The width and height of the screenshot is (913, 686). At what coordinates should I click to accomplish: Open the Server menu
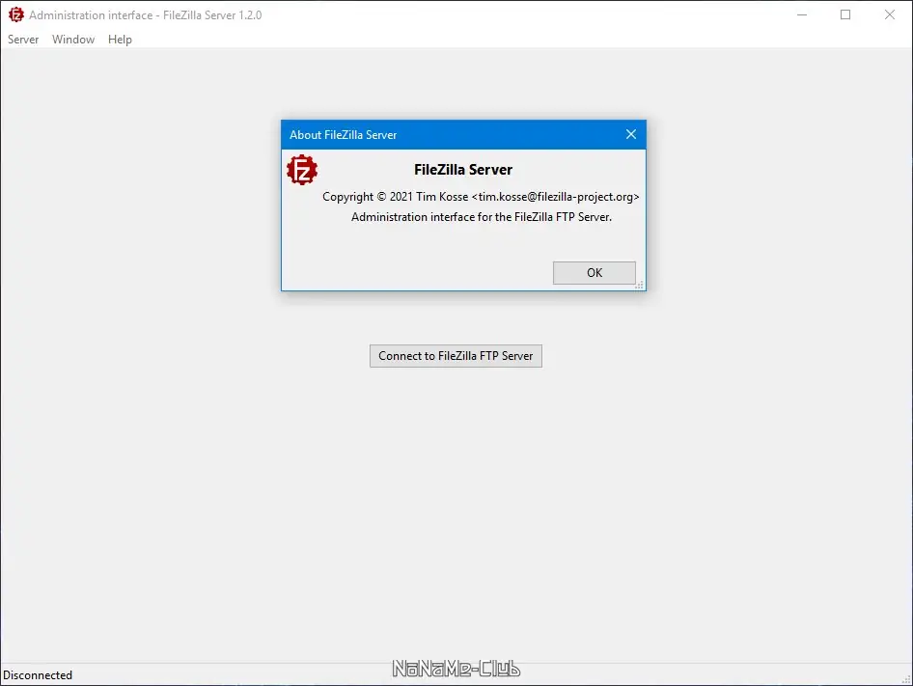[x=23, y=39]
